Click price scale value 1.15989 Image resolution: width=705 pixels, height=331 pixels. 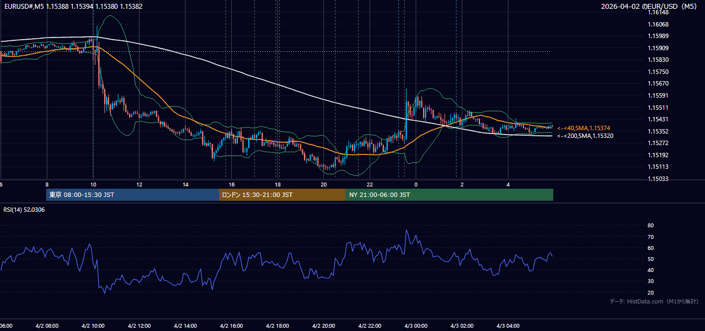(x=658, y=36)
